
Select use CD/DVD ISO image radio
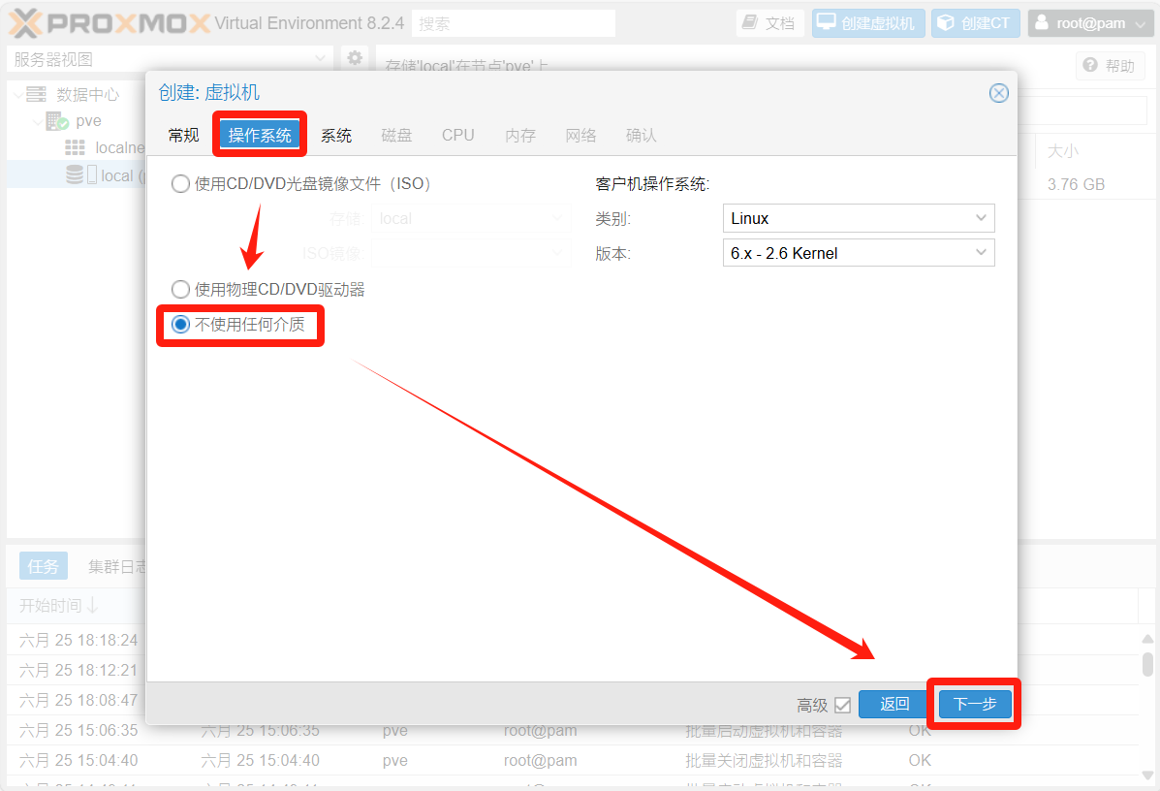coord(180,183)
